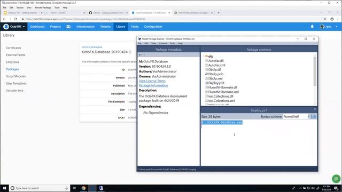The height and width of the screenshot is (192, 342).
Task: Open Script Modules in Library sidebar
Action: click(x=15, y=76)
